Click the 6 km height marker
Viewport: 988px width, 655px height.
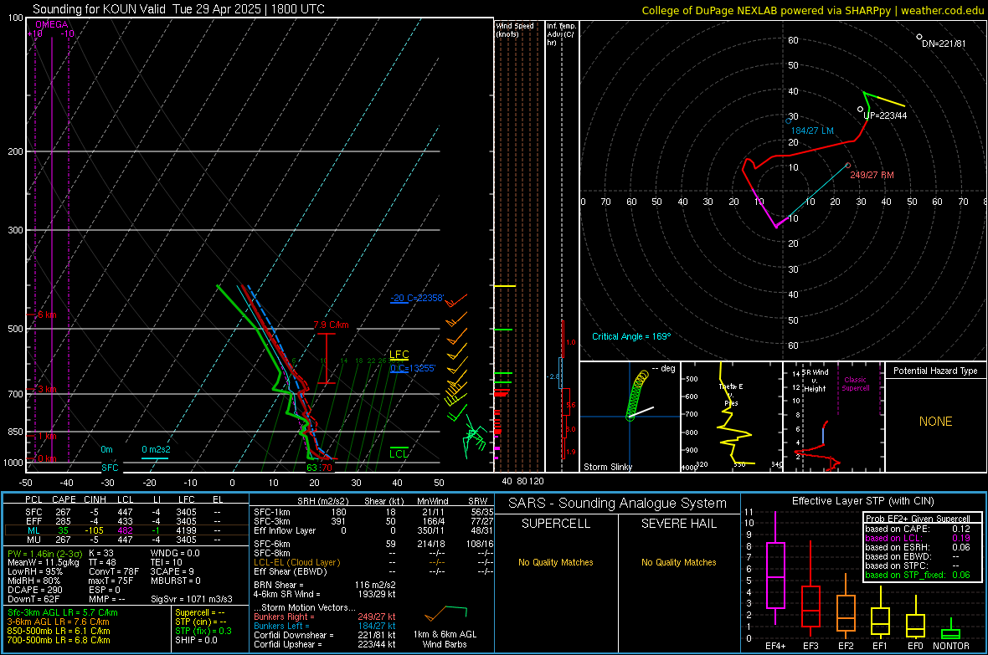pyautogui.click(x=46, y=315)
